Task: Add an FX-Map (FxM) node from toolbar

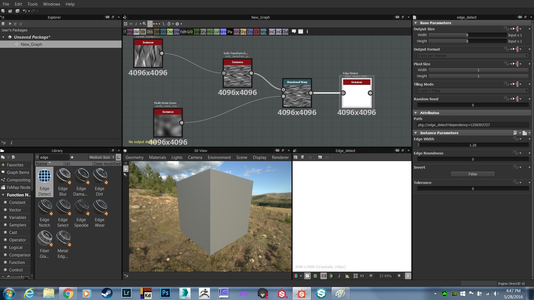Action: point(183,32)
